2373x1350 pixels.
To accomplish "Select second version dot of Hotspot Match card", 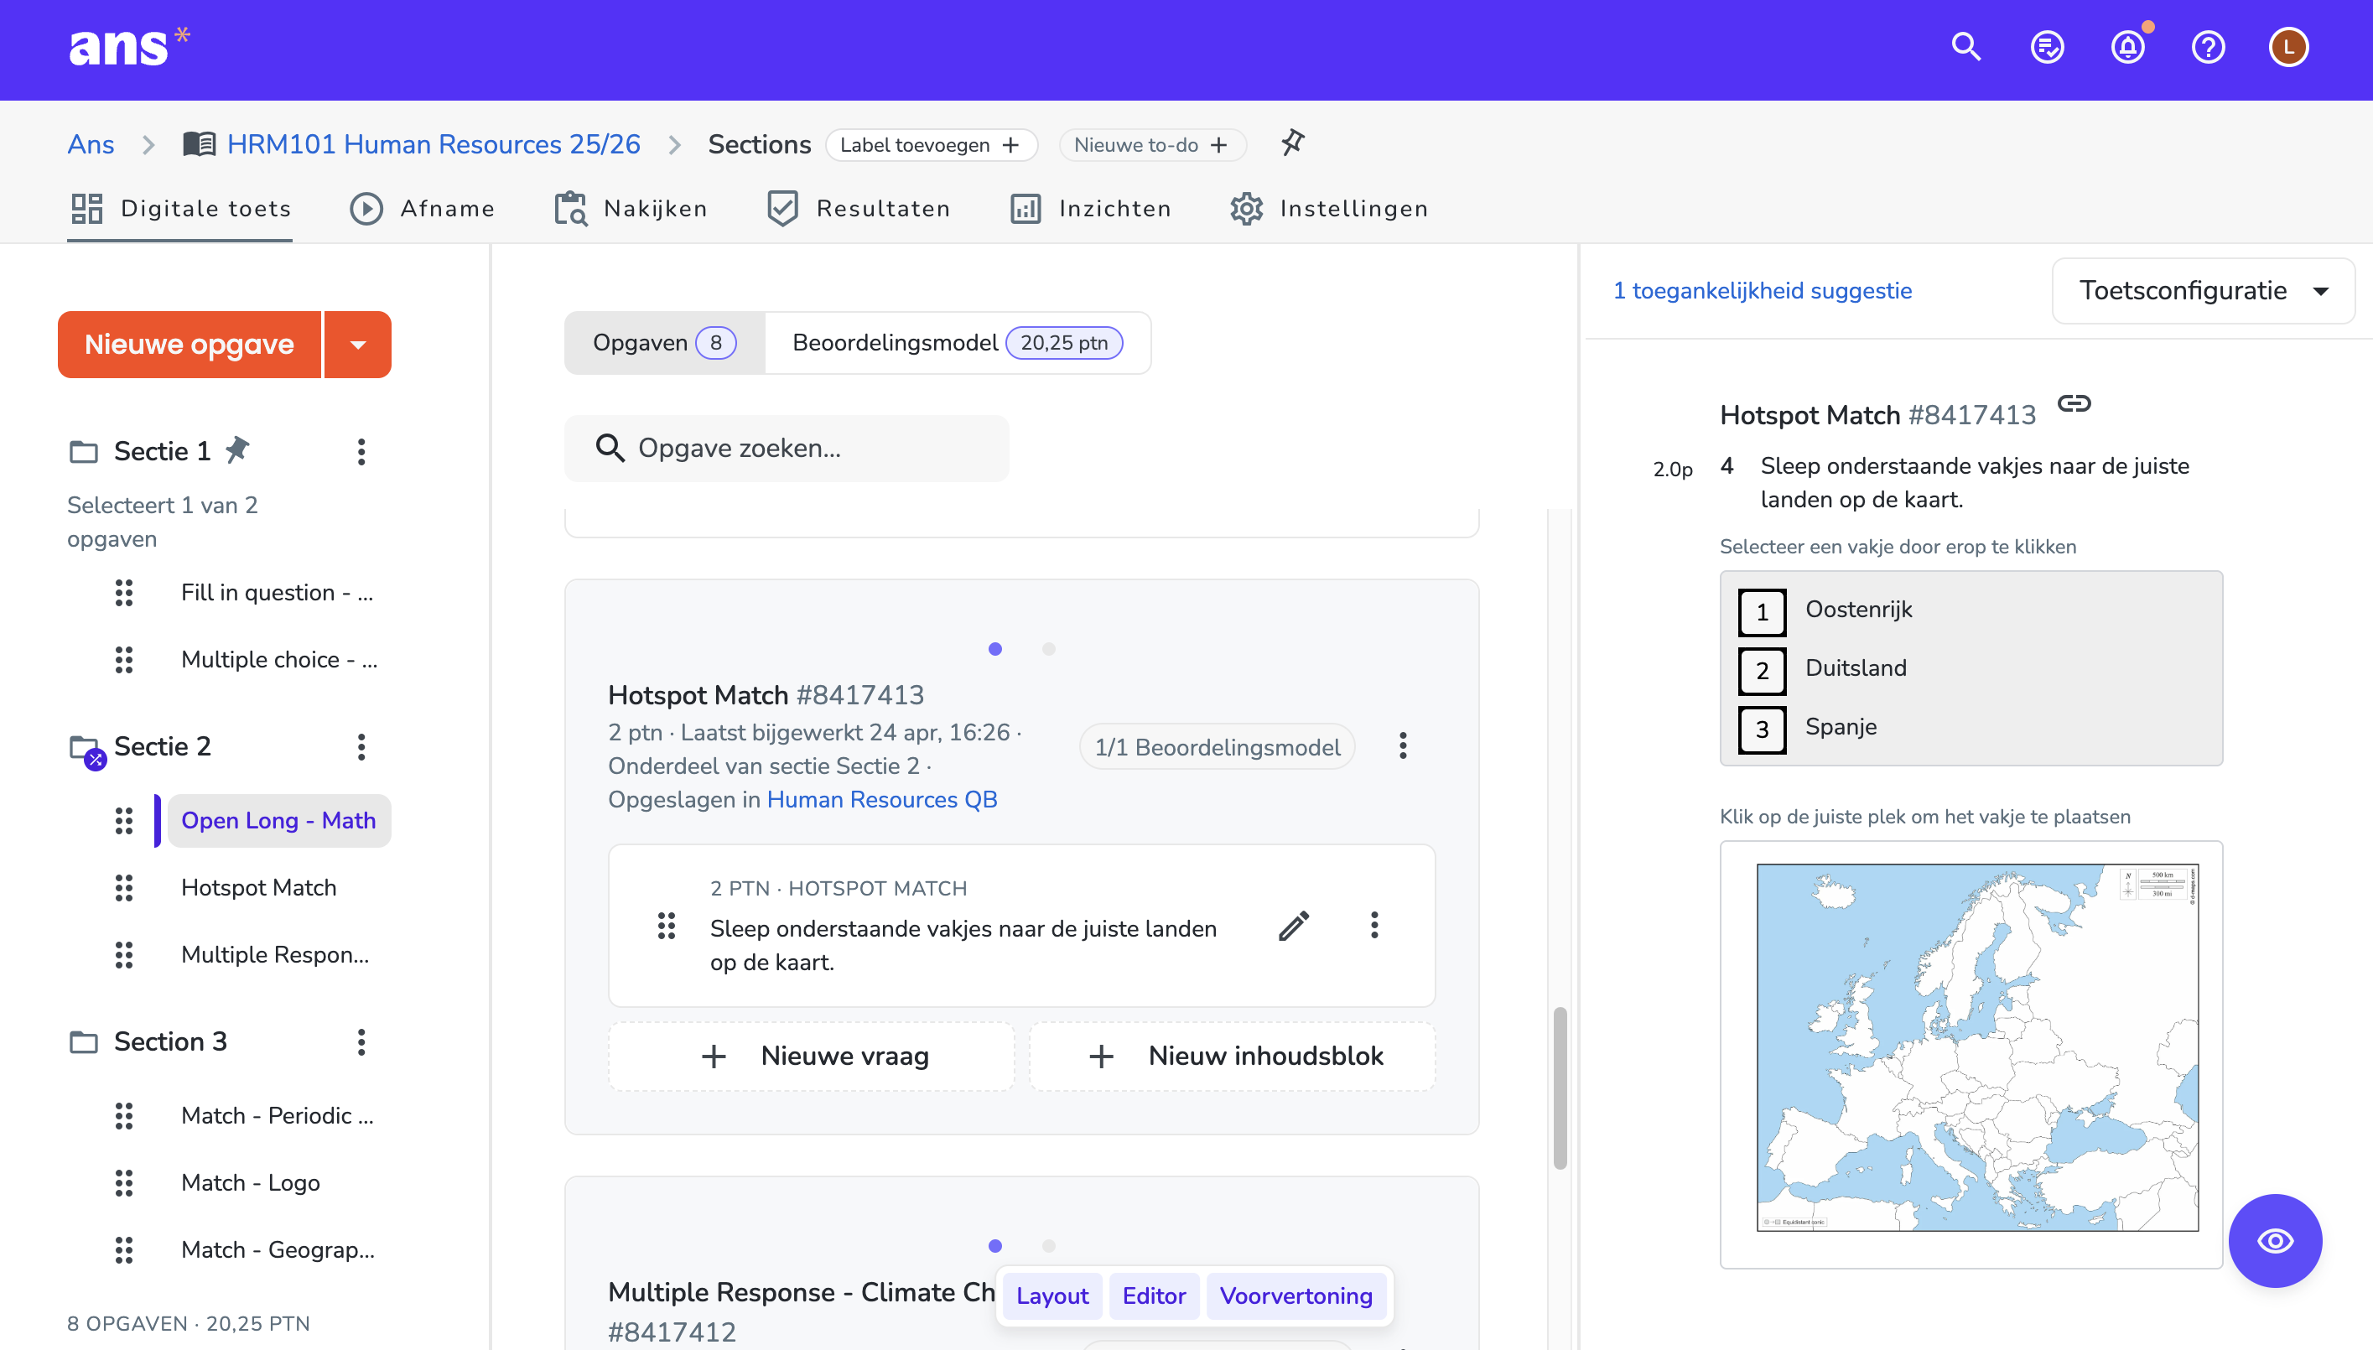I will click(1048, 649).
